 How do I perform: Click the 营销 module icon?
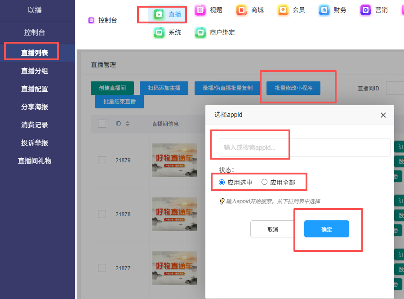(366, 10)
